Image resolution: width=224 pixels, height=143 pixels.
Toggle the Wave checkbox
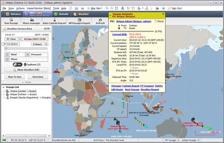point(7,59)
